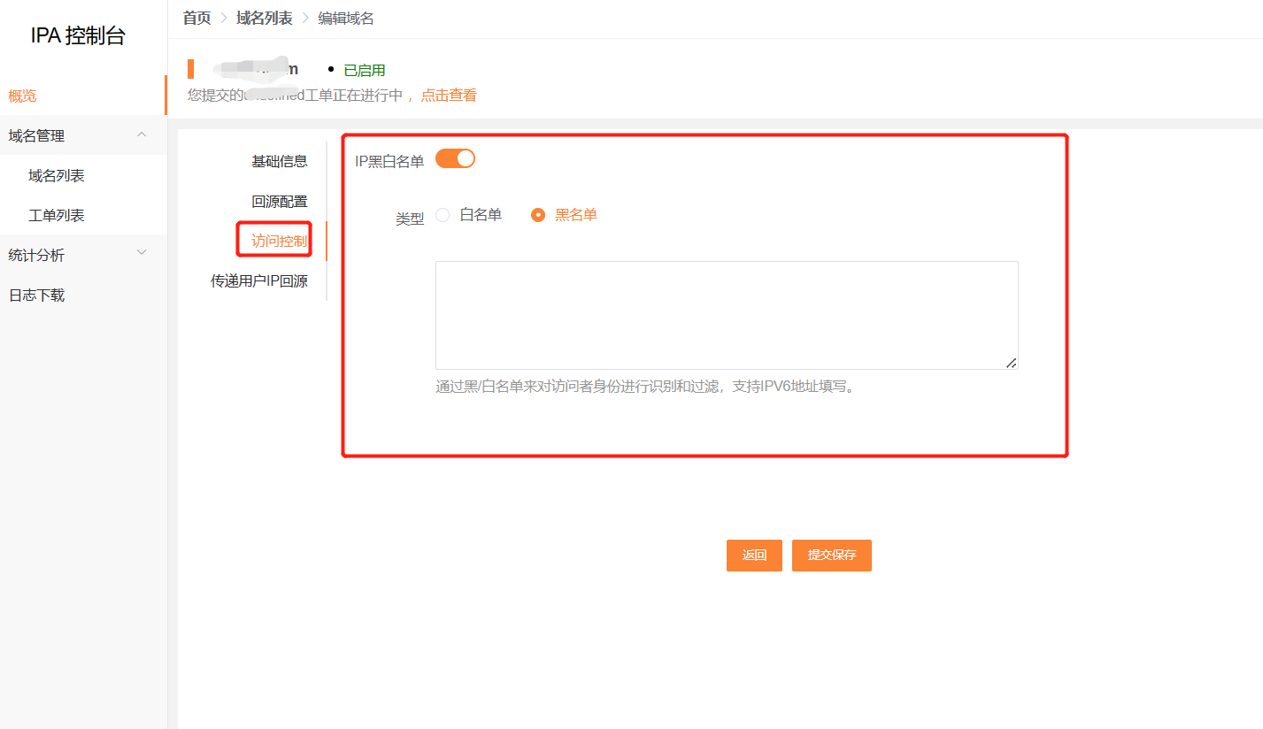Switch to the 传递用户IP回源 tab
The width and height of the screenshot is (1263, 729).
click(259, 281)
